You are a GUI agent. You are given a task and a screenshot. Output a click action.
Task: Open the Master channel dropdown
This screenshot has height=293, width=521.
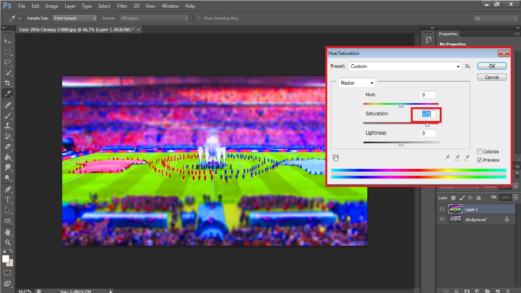coord(357,83)
